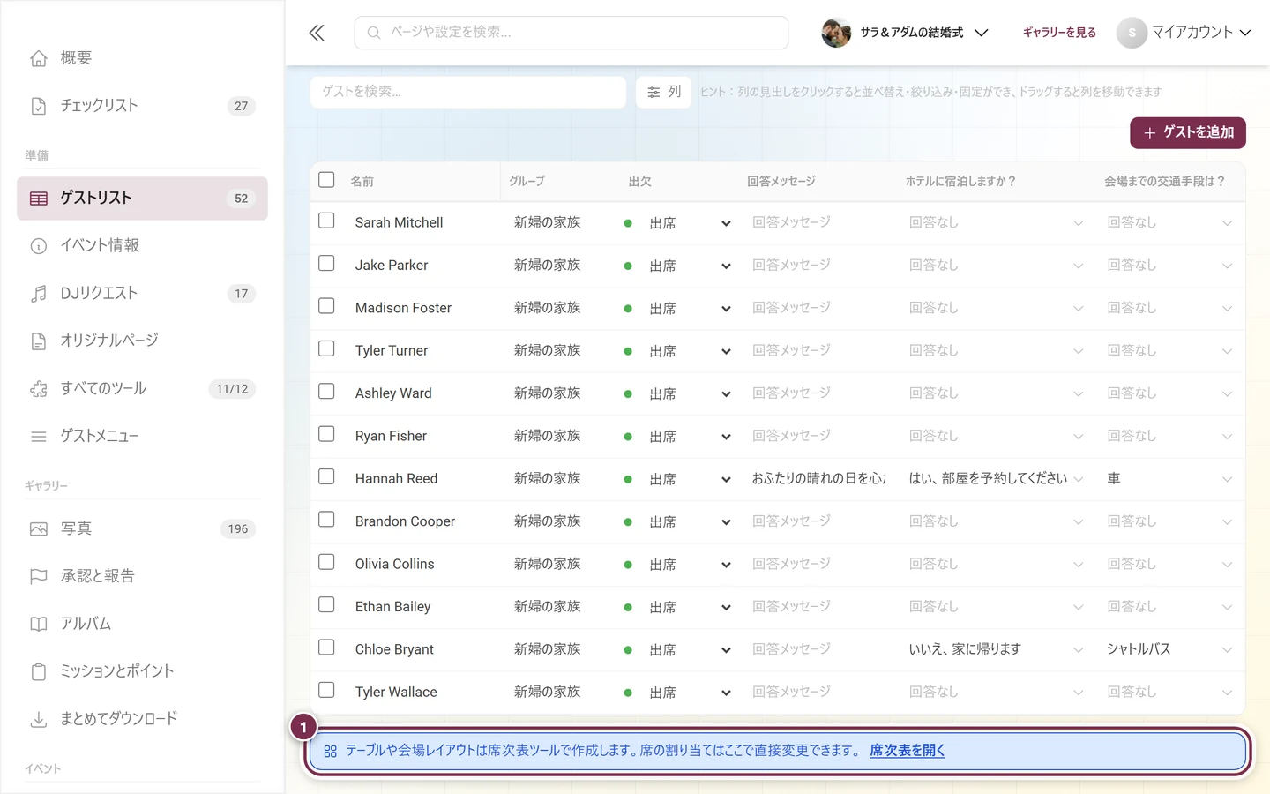
Task: Click the clipboard icon for ミッションとポイント
Action: point(39,672)
